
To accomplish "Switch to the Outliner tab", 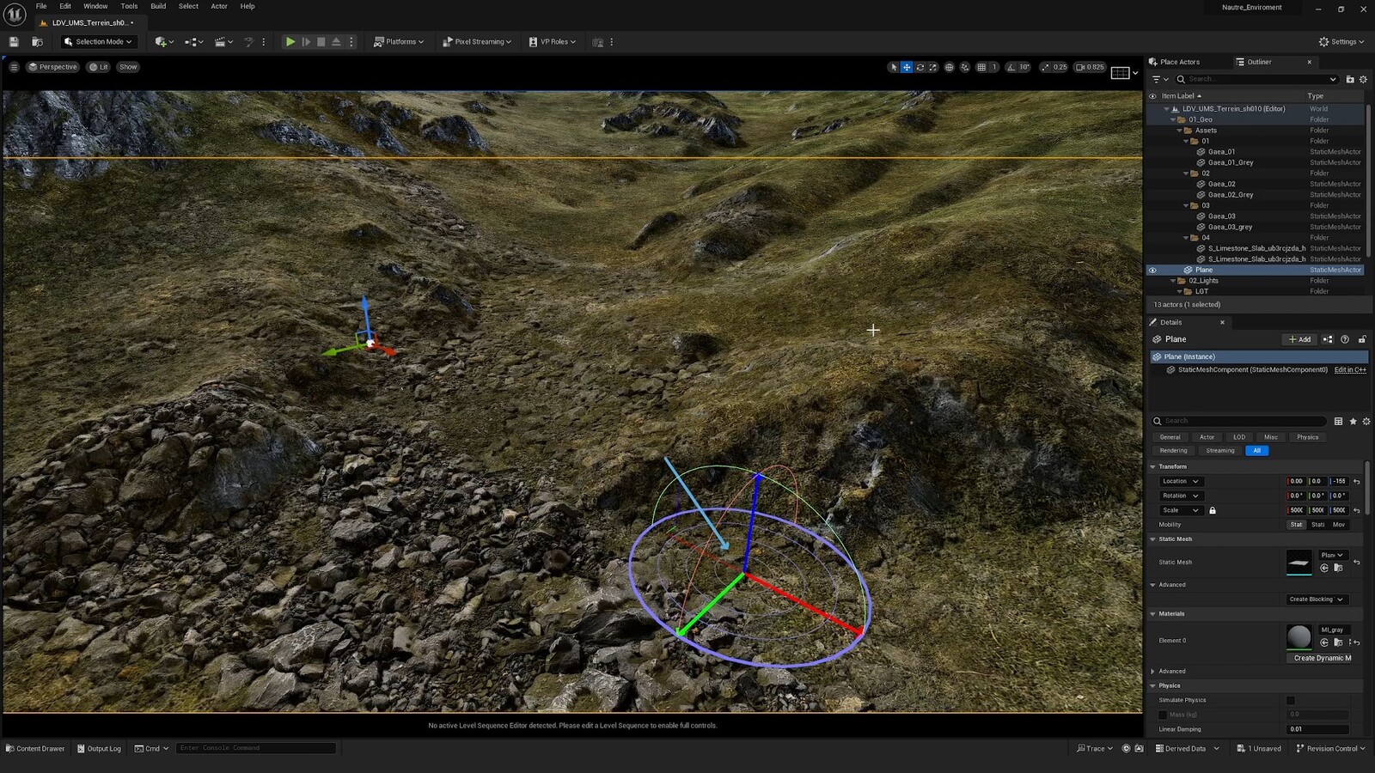I will coord(1259,62).
